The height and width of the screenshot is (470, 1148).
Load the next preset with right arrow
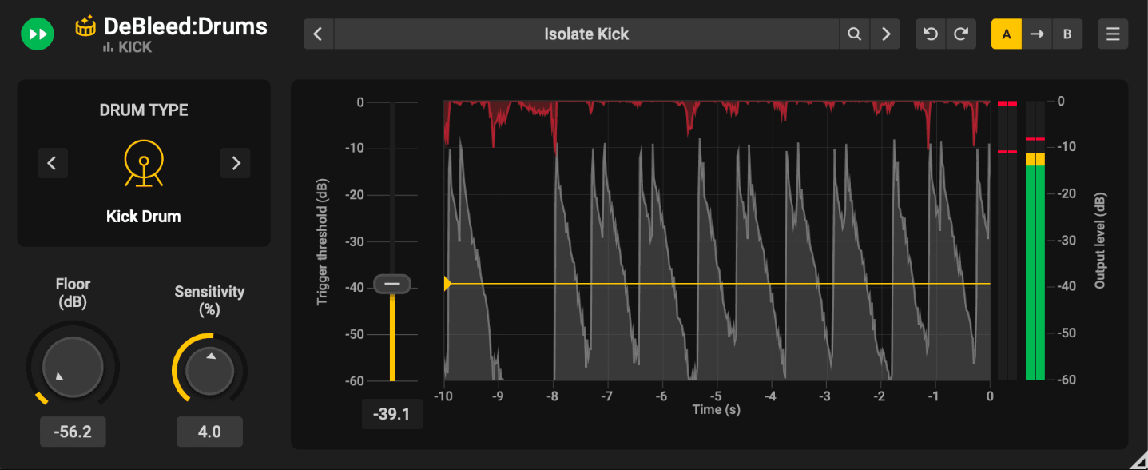885,34
